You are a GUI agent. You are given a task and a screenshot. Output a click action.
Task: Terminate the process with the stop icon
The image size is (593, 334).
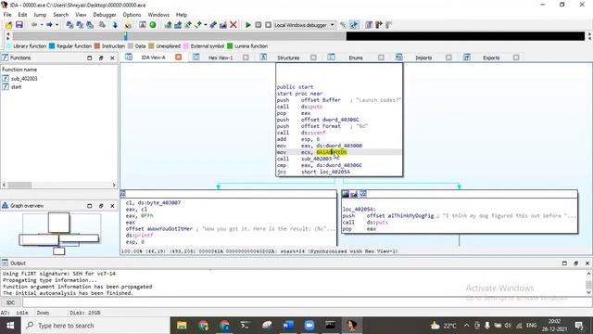pyautogui.click(x=268, y=25)
